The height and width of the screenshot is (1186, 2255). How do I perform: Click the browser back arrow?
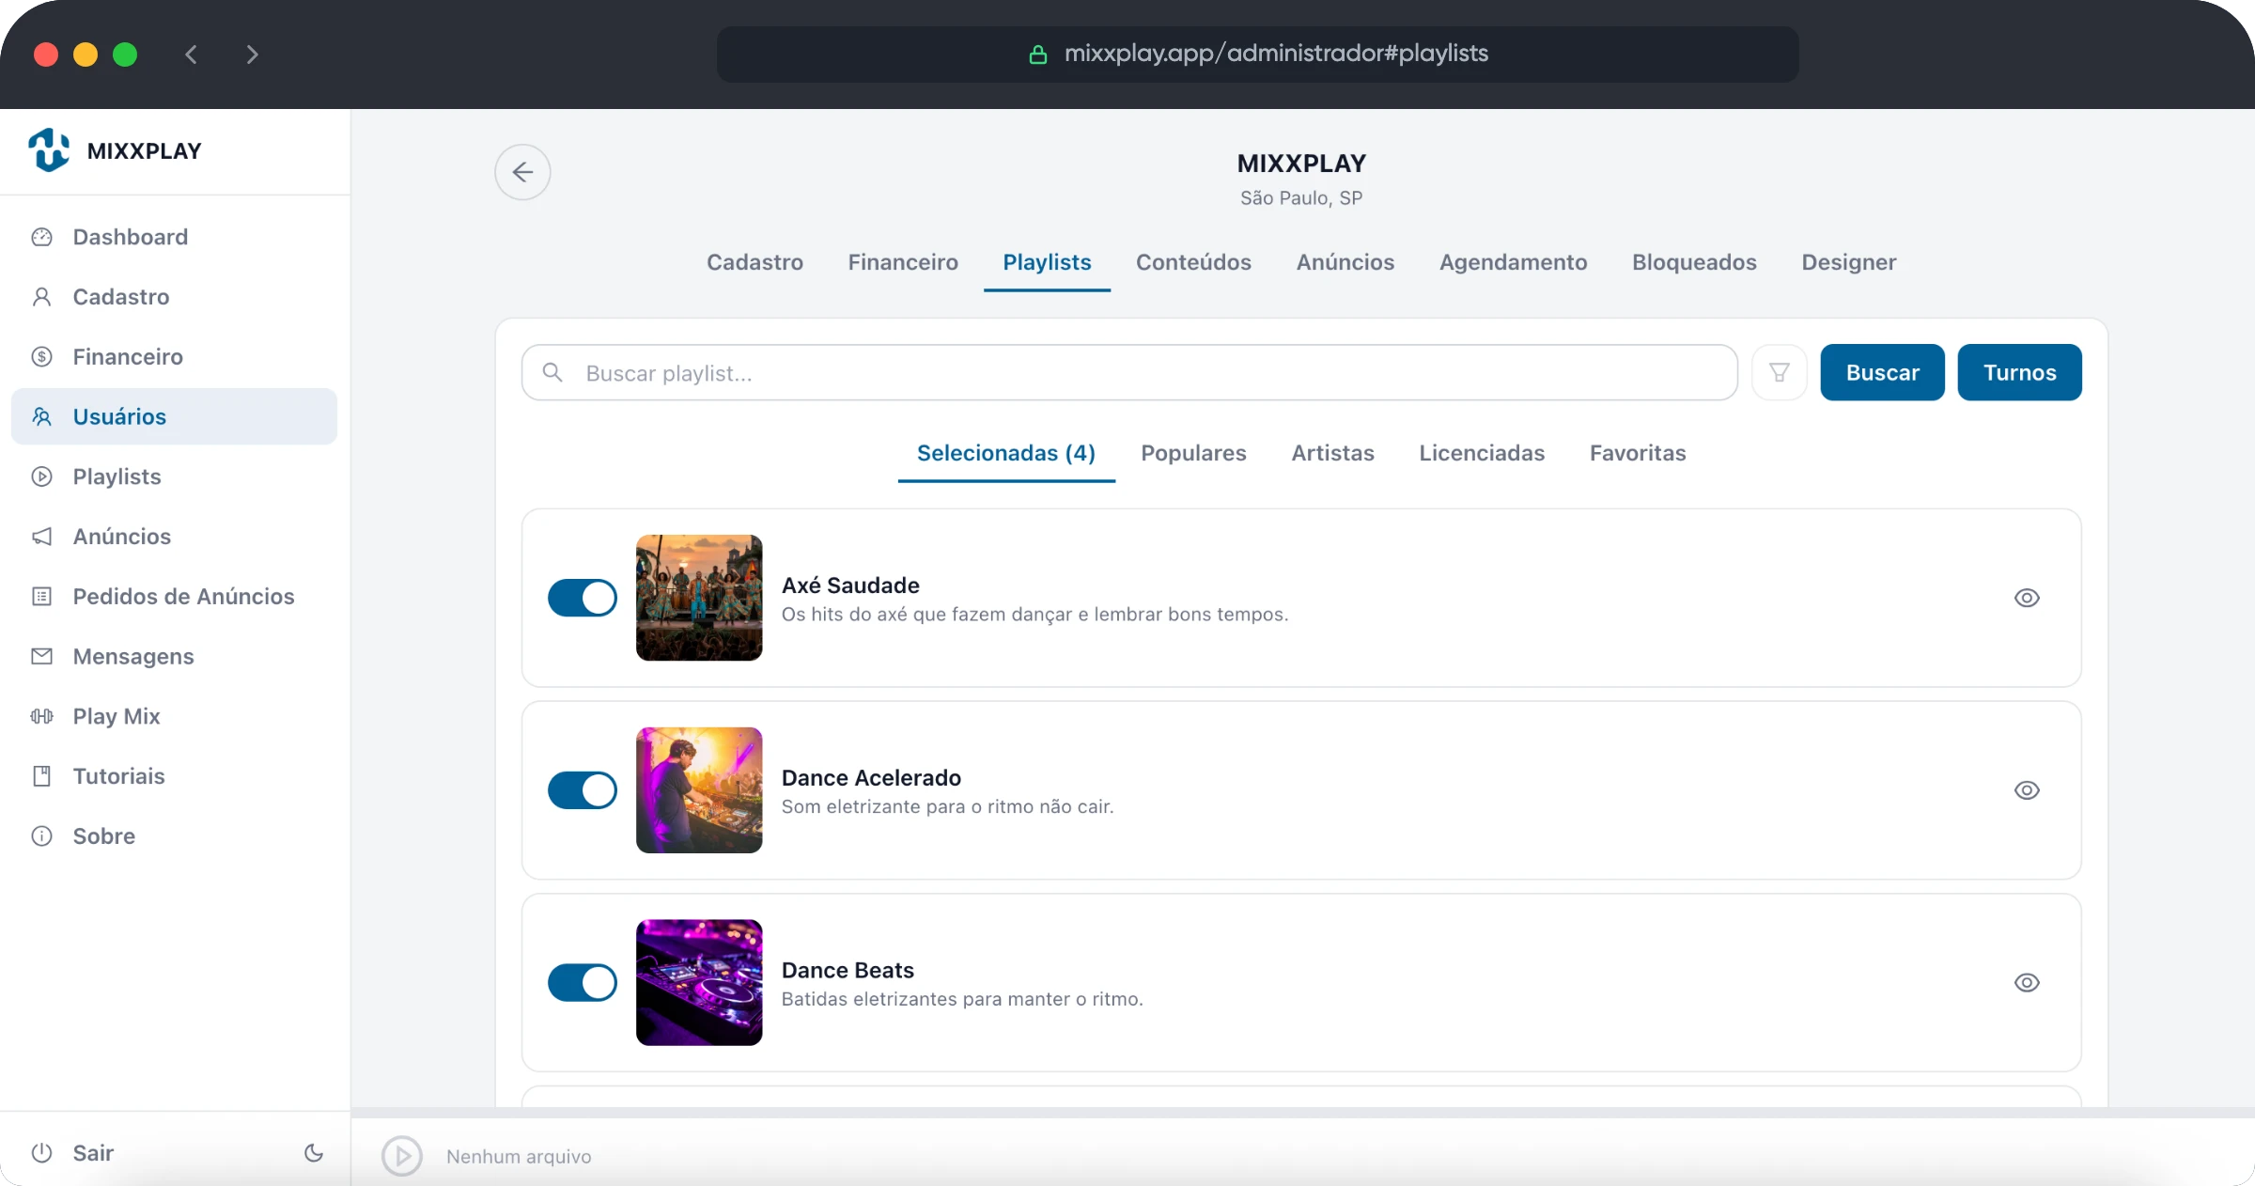tap(192, 55)
